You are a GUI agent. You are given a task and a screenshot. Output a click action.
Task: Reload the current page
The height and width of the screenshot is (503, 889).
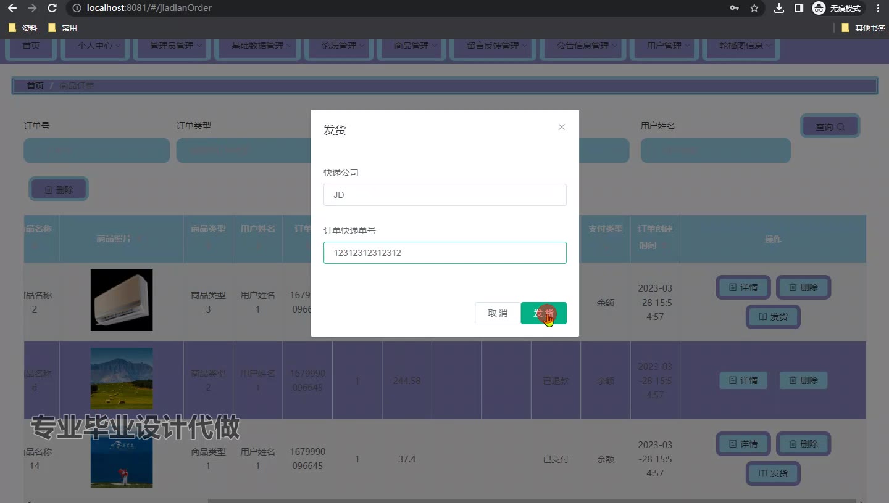coord(52,8)
